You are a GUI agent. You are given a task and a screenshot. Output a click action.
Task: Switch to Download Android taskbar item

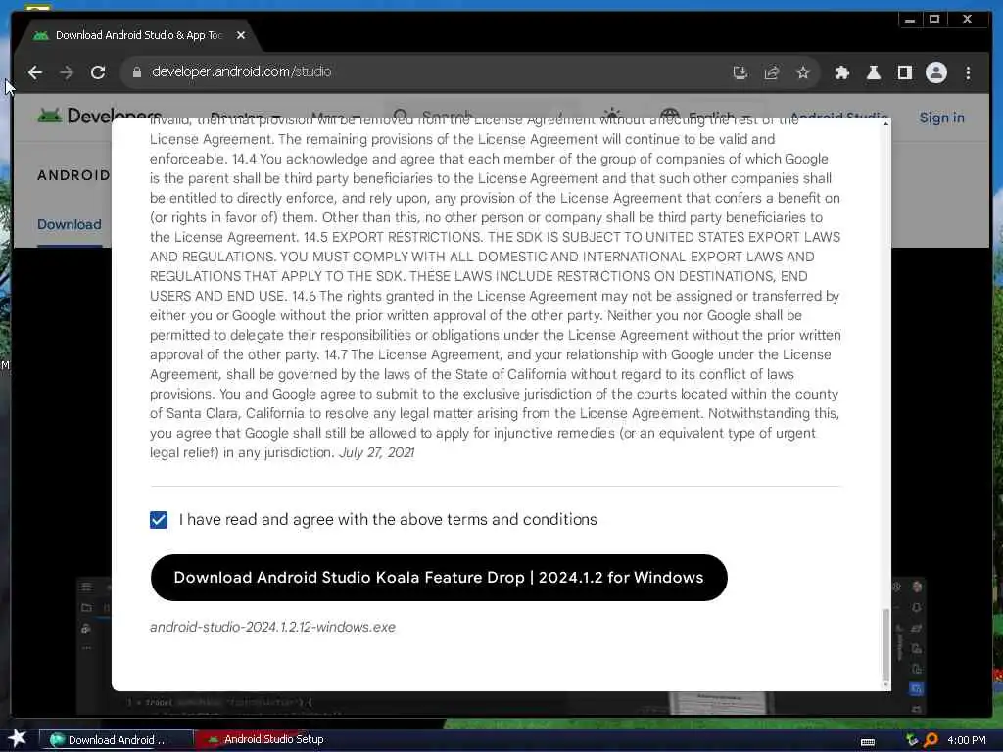click(117, 740)
